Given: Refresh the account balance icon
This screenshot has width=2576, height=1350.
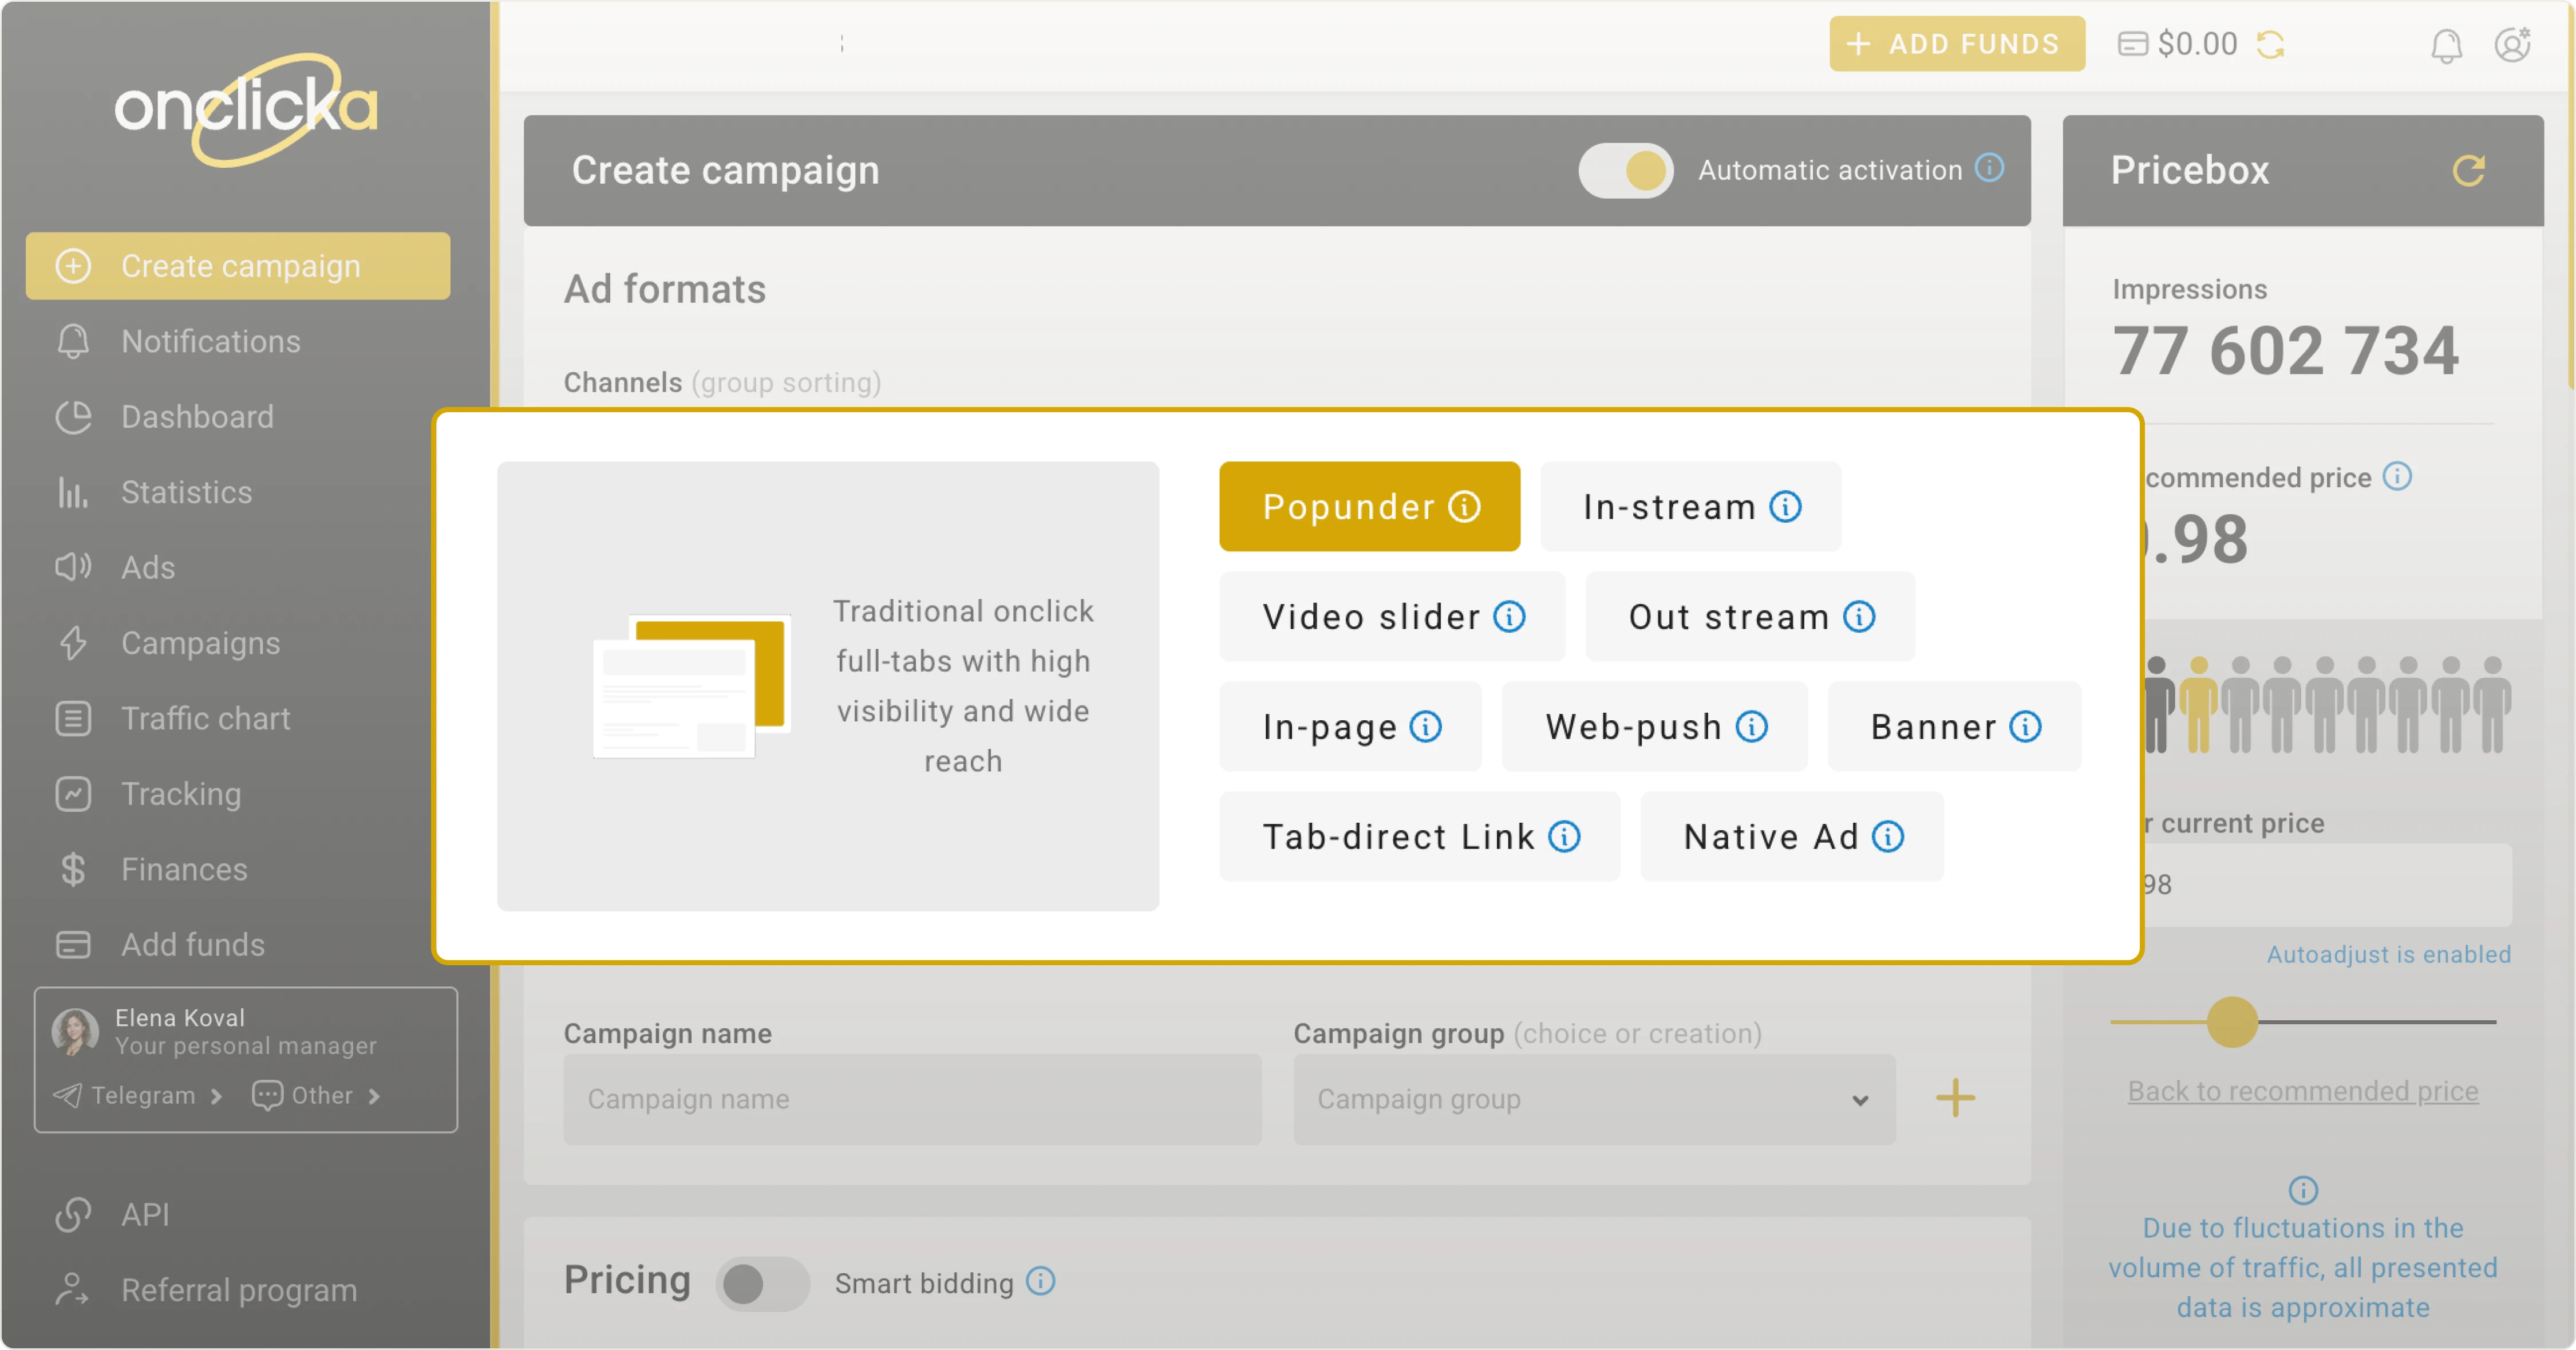Looking at the screenshot, I should (2270, 45).
